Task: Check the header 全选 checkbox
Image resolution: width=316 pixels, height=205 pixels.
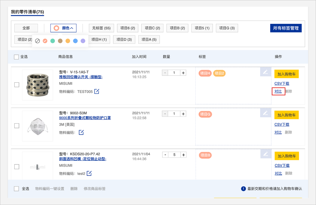Action: 16,57
